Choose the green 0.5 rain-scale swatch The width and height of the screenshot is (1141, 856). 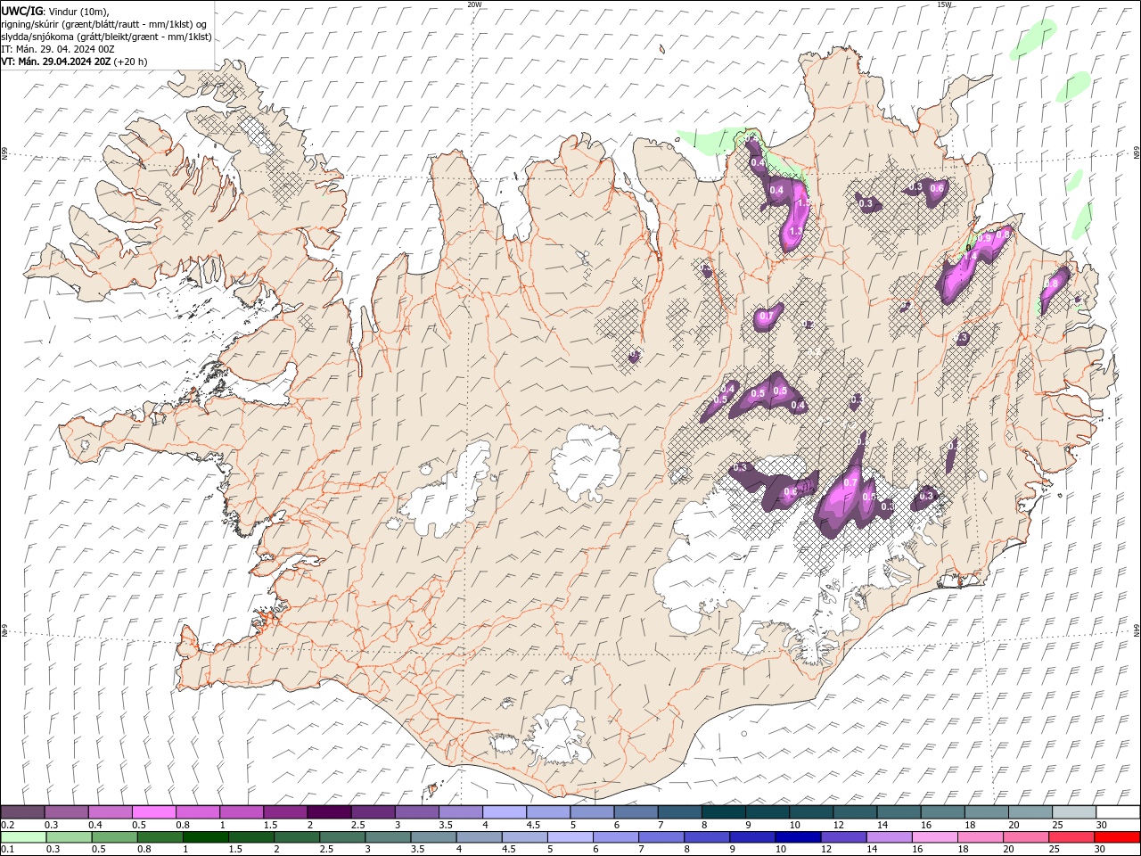[114, 837]
